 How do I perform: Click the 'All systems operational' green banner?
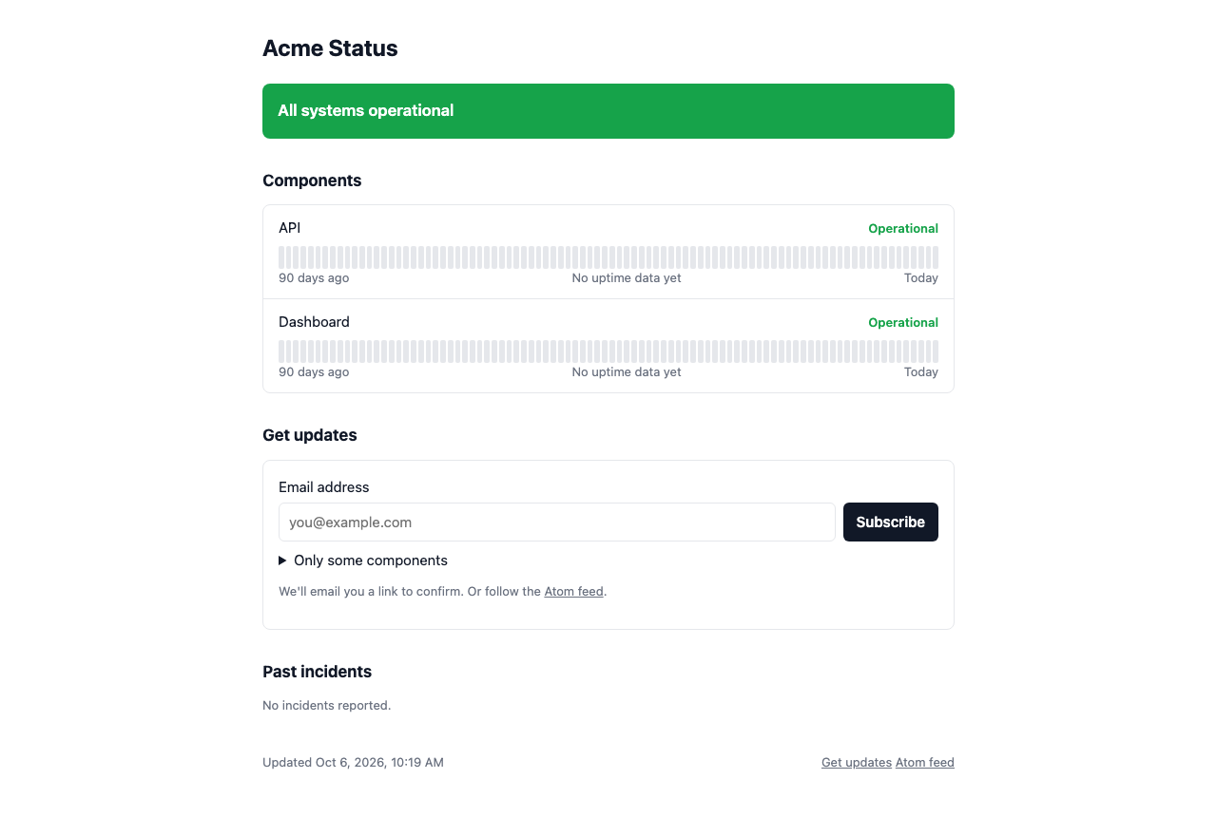[608, 111]
